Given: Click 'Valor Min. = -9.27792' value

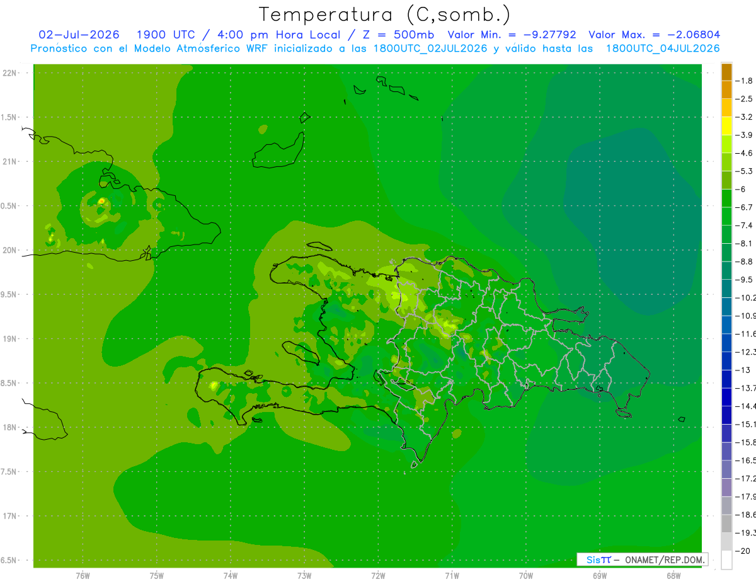Looking at the screenshot, I should click(x=511, y=35).
